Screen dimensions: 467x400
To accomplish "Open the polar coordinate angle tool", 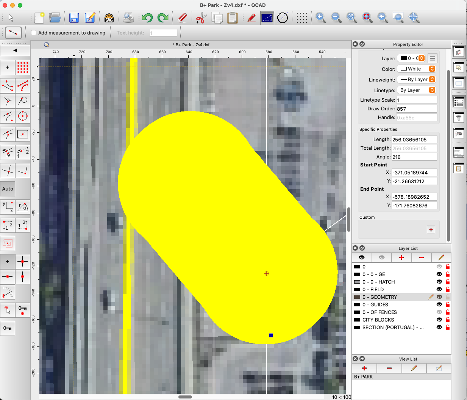I will tap(23, 207).
